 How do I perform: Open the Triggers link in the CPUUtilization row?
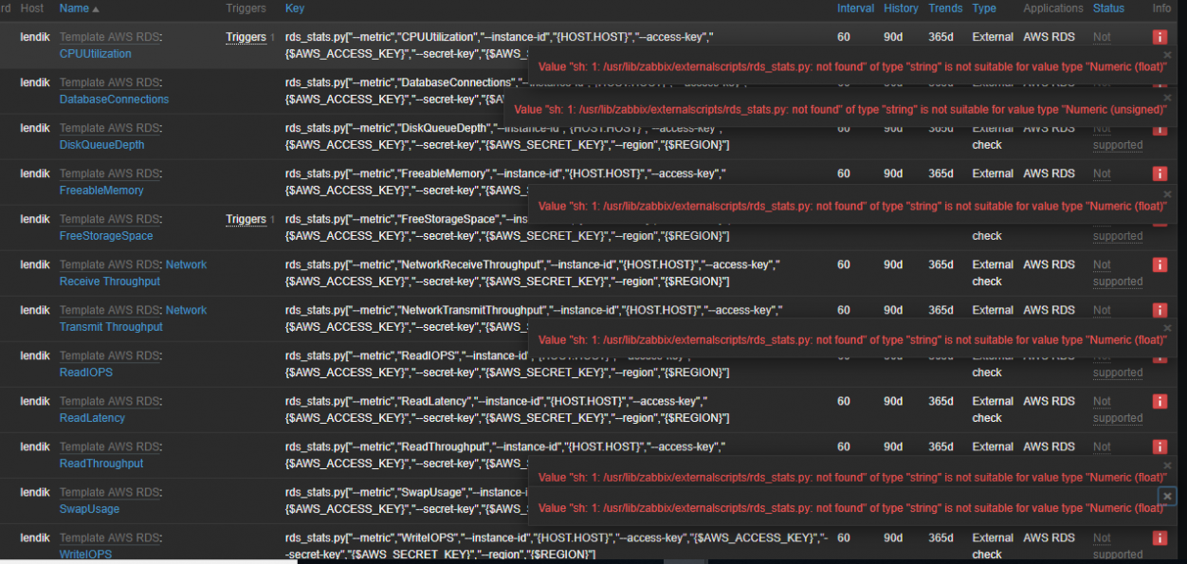tap(246, 38)
